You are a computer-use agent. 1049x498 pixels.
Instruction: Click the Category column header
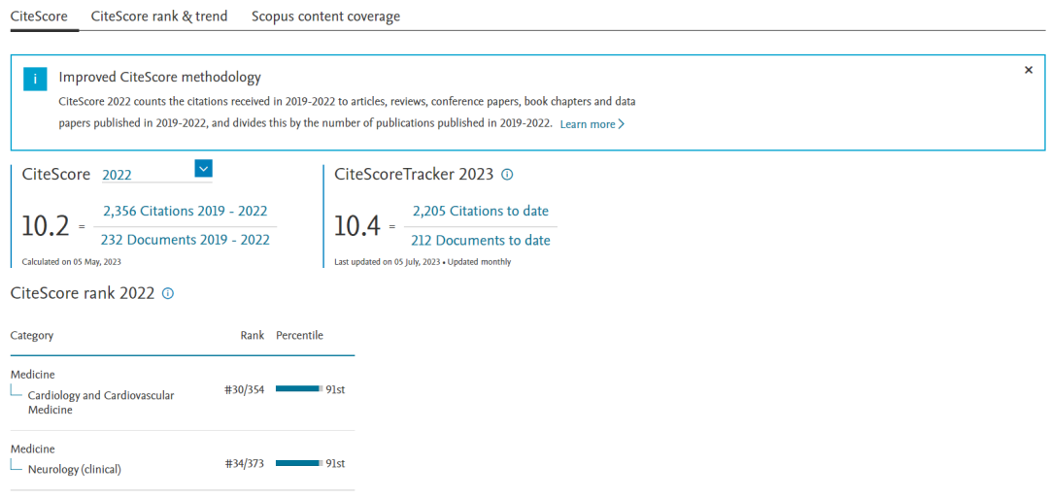(32, 336)
